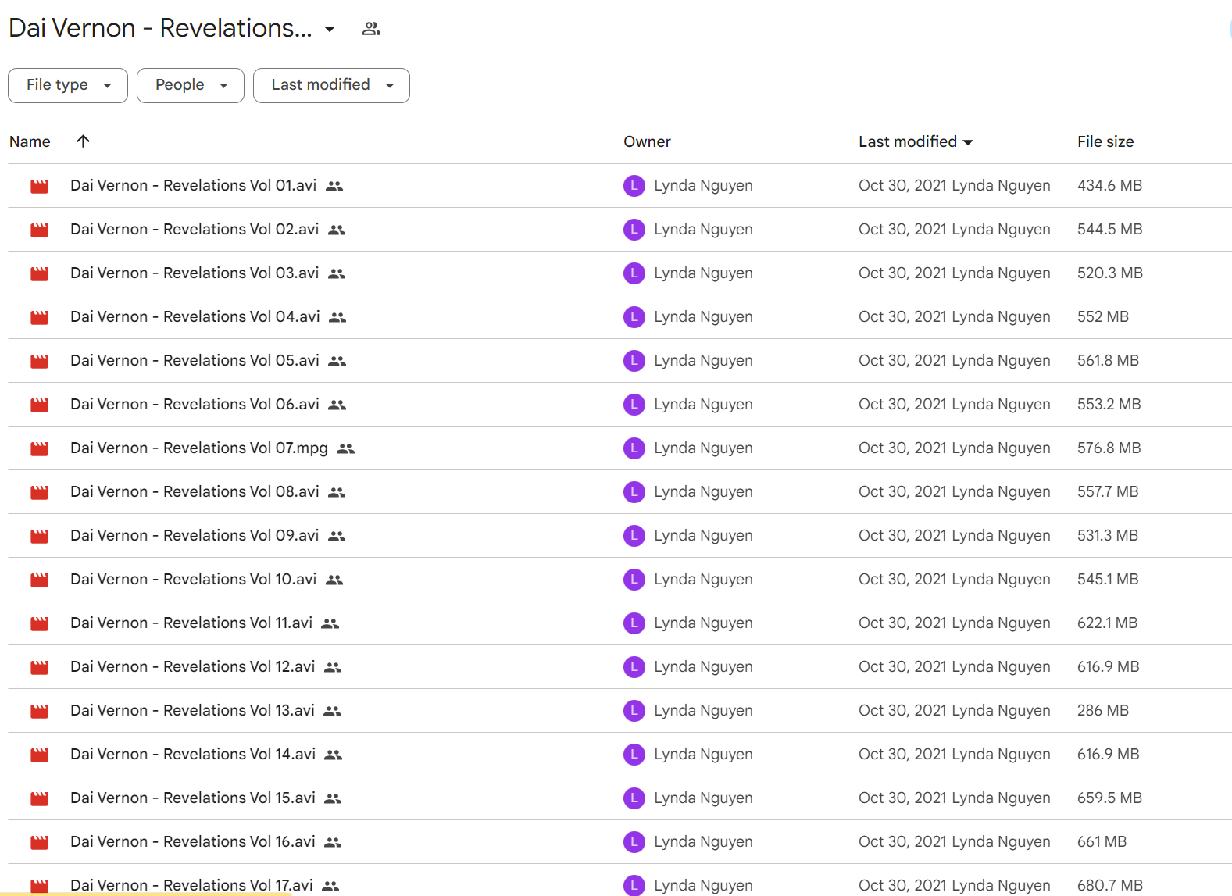Viewport: 1232px width, 896px height.
Task: Click file size 434.6 MB
Action: (x=1109, y=186)
